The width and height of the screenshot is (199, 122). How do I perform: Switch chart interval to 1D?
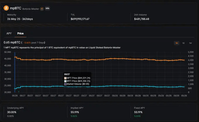coord(183,43)
